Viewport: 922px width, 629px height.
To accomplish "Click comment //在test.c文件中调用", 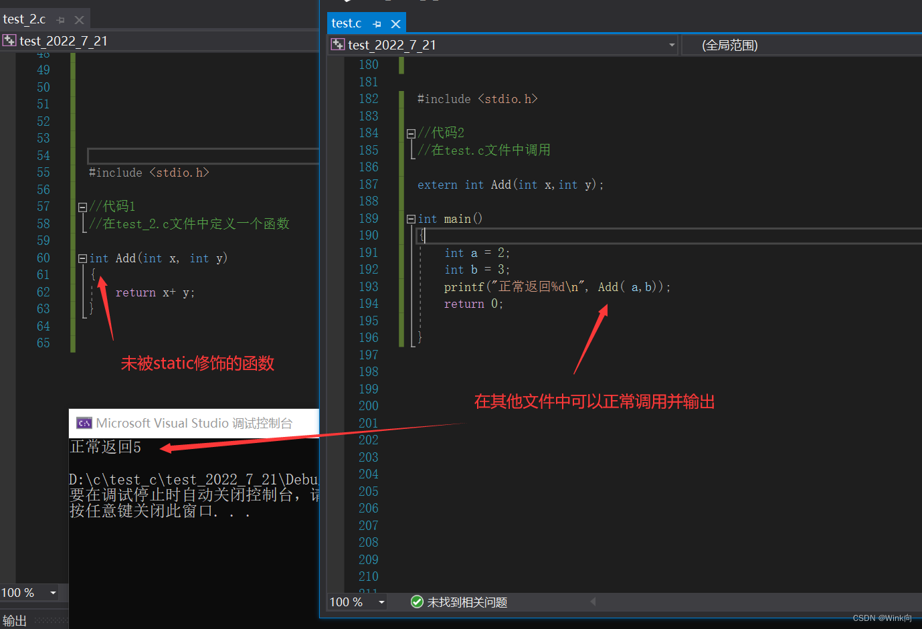I will coord(484,150).
